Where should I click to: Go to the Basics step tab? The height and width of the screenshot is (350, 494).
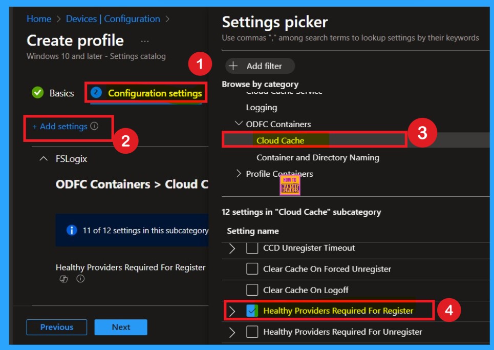pyautogui.click(x=61, y=93)
